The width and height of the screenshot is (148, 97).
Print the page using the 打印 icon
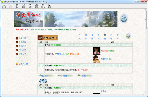point(36,6)
